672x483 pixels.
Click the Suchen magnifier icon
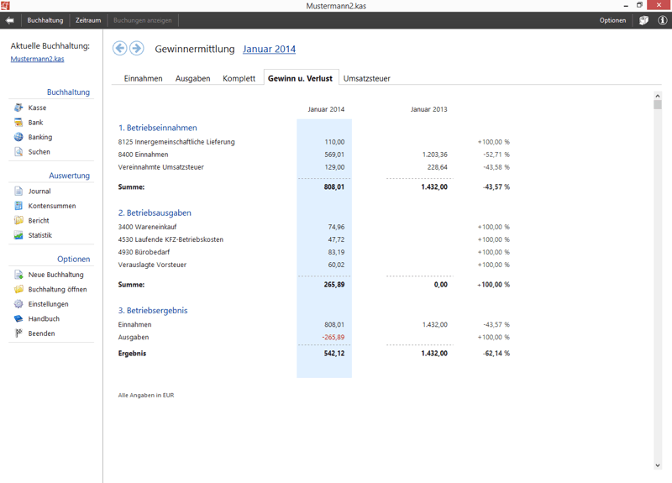(18, 151)
